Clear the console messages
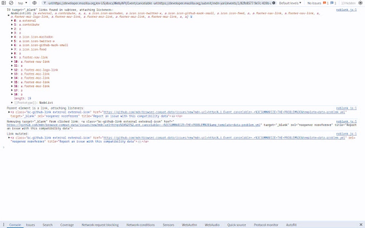Screen dimensions: 365x228 pos(10,3)
